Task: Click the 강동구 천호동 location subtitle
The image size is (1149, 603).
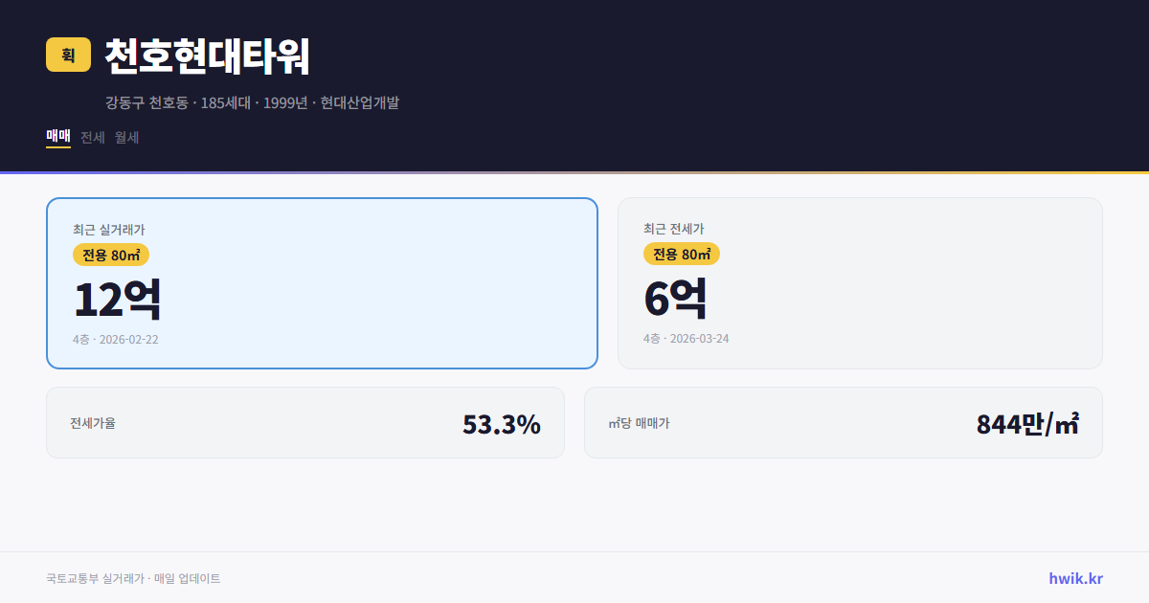Action: click(253, 103)
